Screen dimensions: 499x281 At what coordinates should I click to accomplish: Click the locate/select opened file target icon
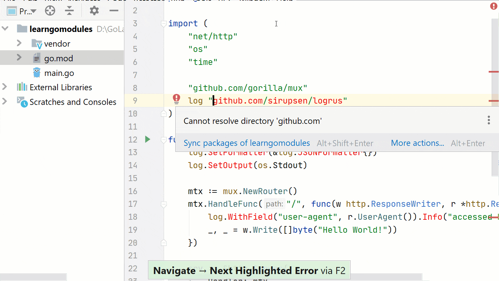tap(50, 11)
